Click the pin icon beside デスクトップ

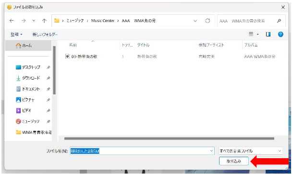(49, 67)
